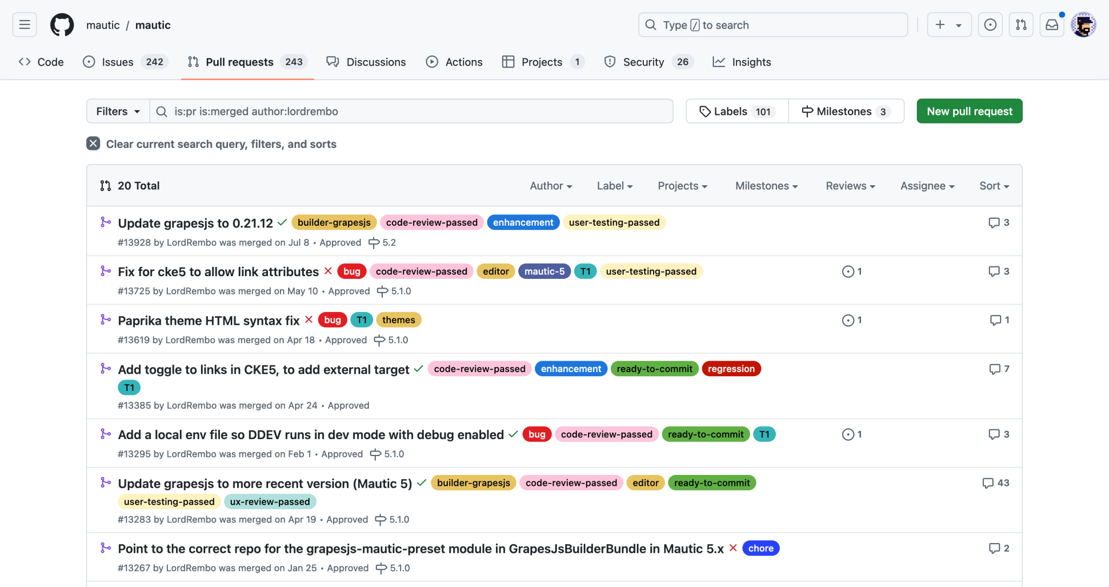This screenshot has width=1109, height=587.
Task: Open linked issue icon on 'Fix for cke5' row
Action: (x=852, y=271)
